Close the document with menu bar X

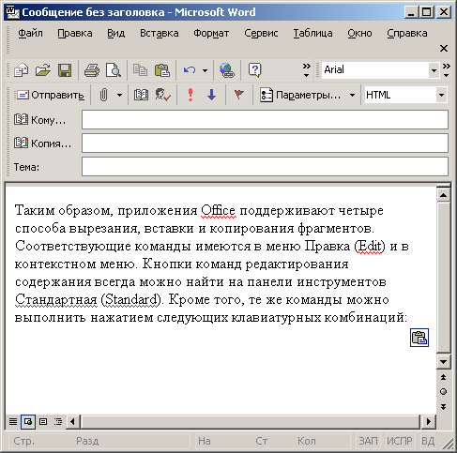[444, 49]
